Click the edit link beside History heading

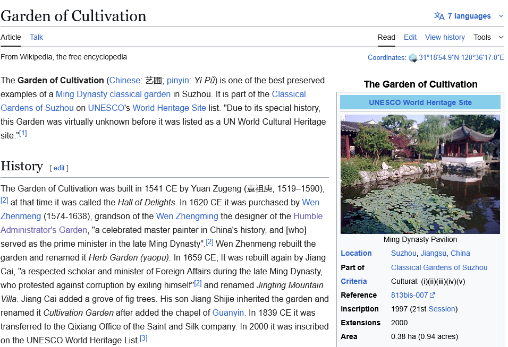point(59,168)
